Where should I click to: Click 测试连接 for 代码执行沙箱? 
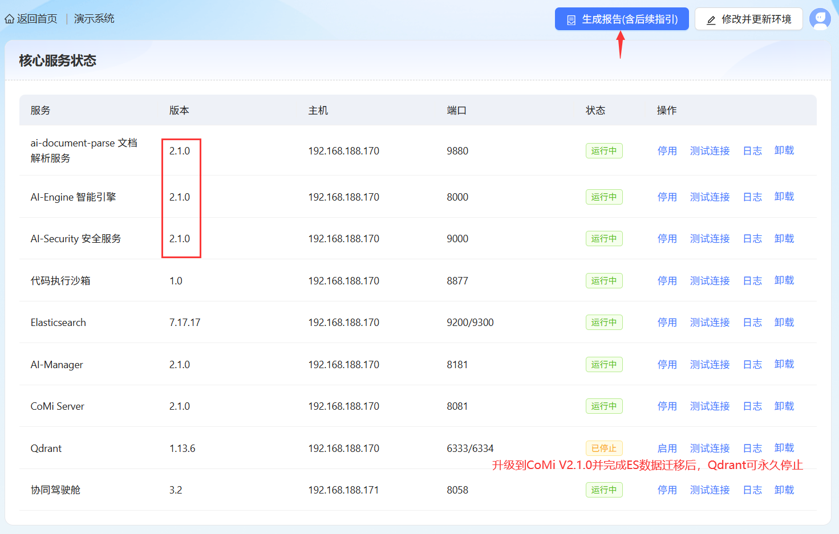coord(710,280)
